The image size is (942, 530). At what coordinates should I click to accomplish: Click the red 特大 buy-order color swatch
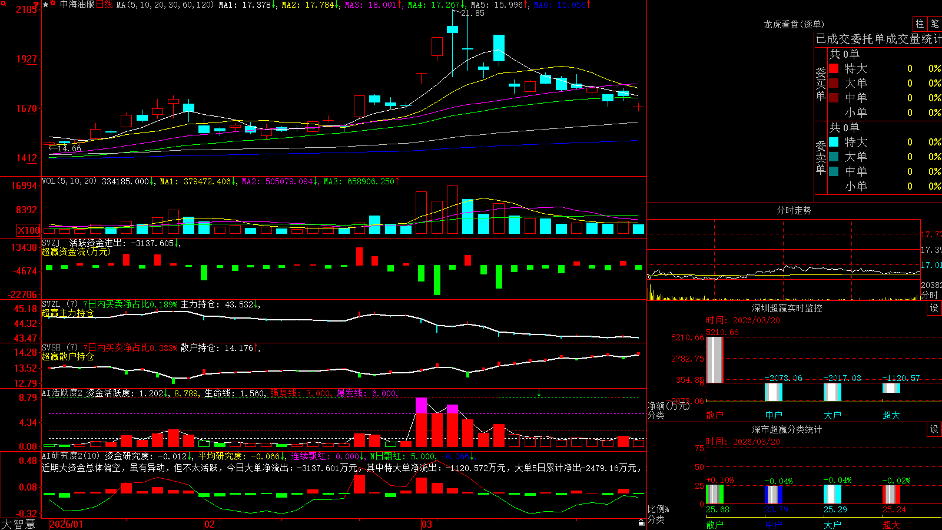834,68
